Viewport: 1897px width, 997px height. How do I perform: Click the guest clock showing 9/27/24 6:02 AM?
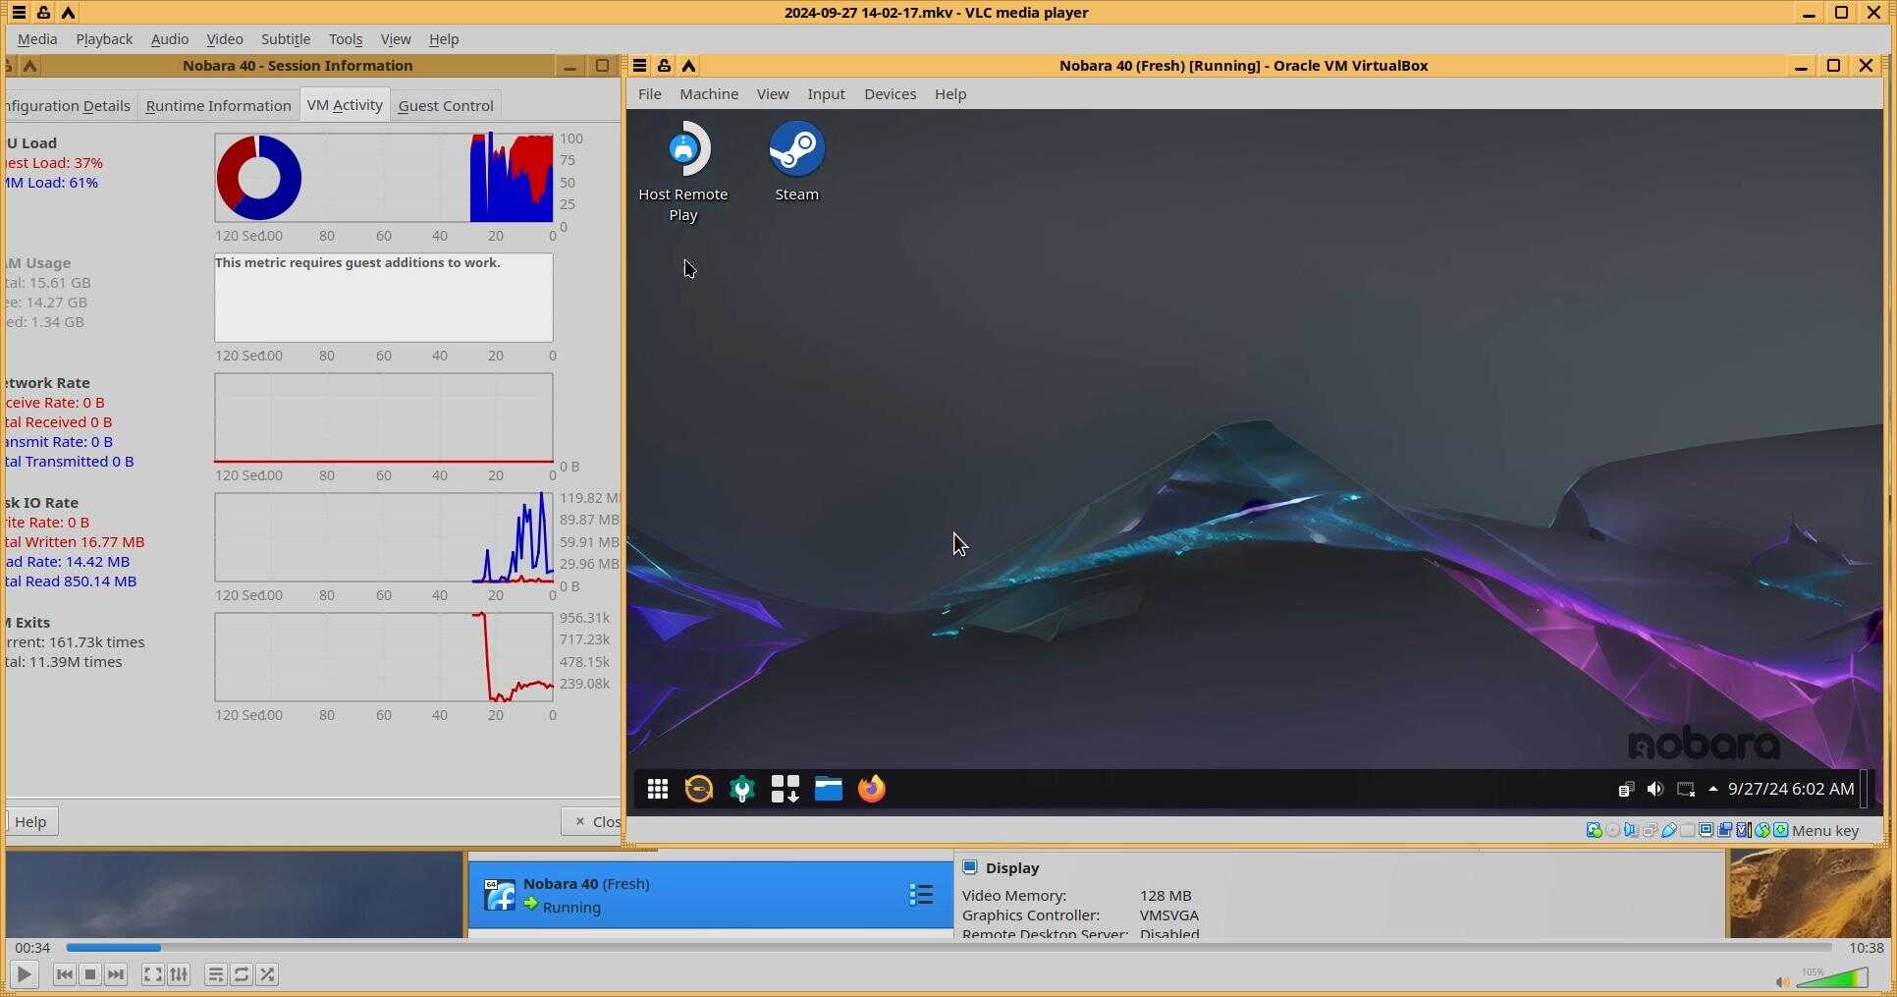[1790, 789]
